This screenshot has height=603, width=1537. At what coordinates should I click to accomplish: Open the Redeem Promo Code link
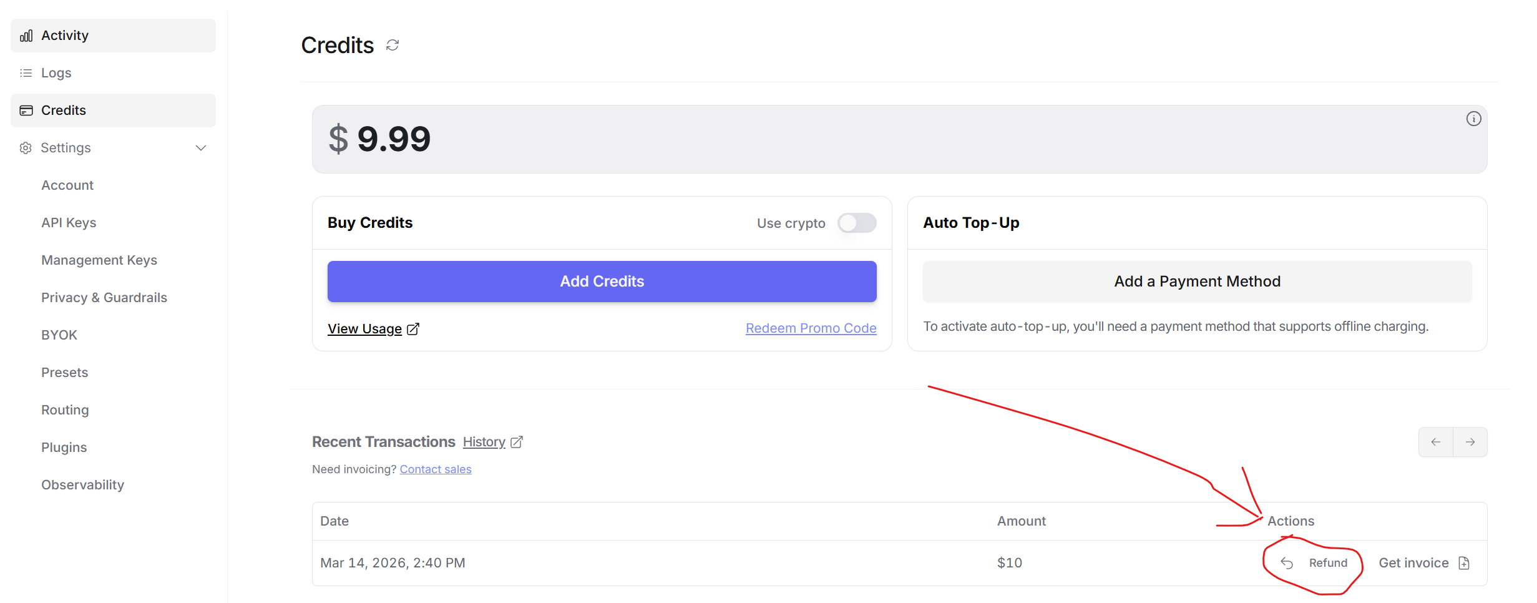[811, 328]
